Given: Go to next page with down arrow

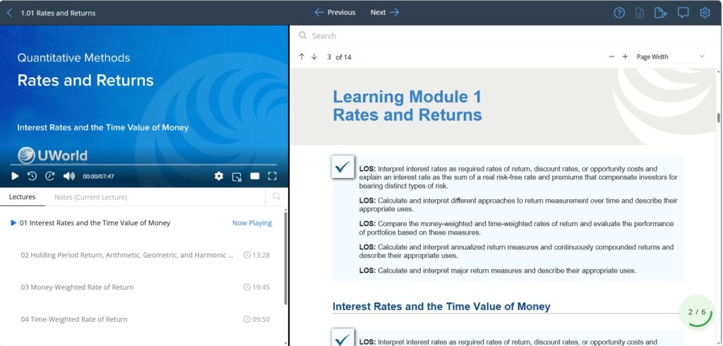Looking at the screenshot, I should tap(314, 56).
